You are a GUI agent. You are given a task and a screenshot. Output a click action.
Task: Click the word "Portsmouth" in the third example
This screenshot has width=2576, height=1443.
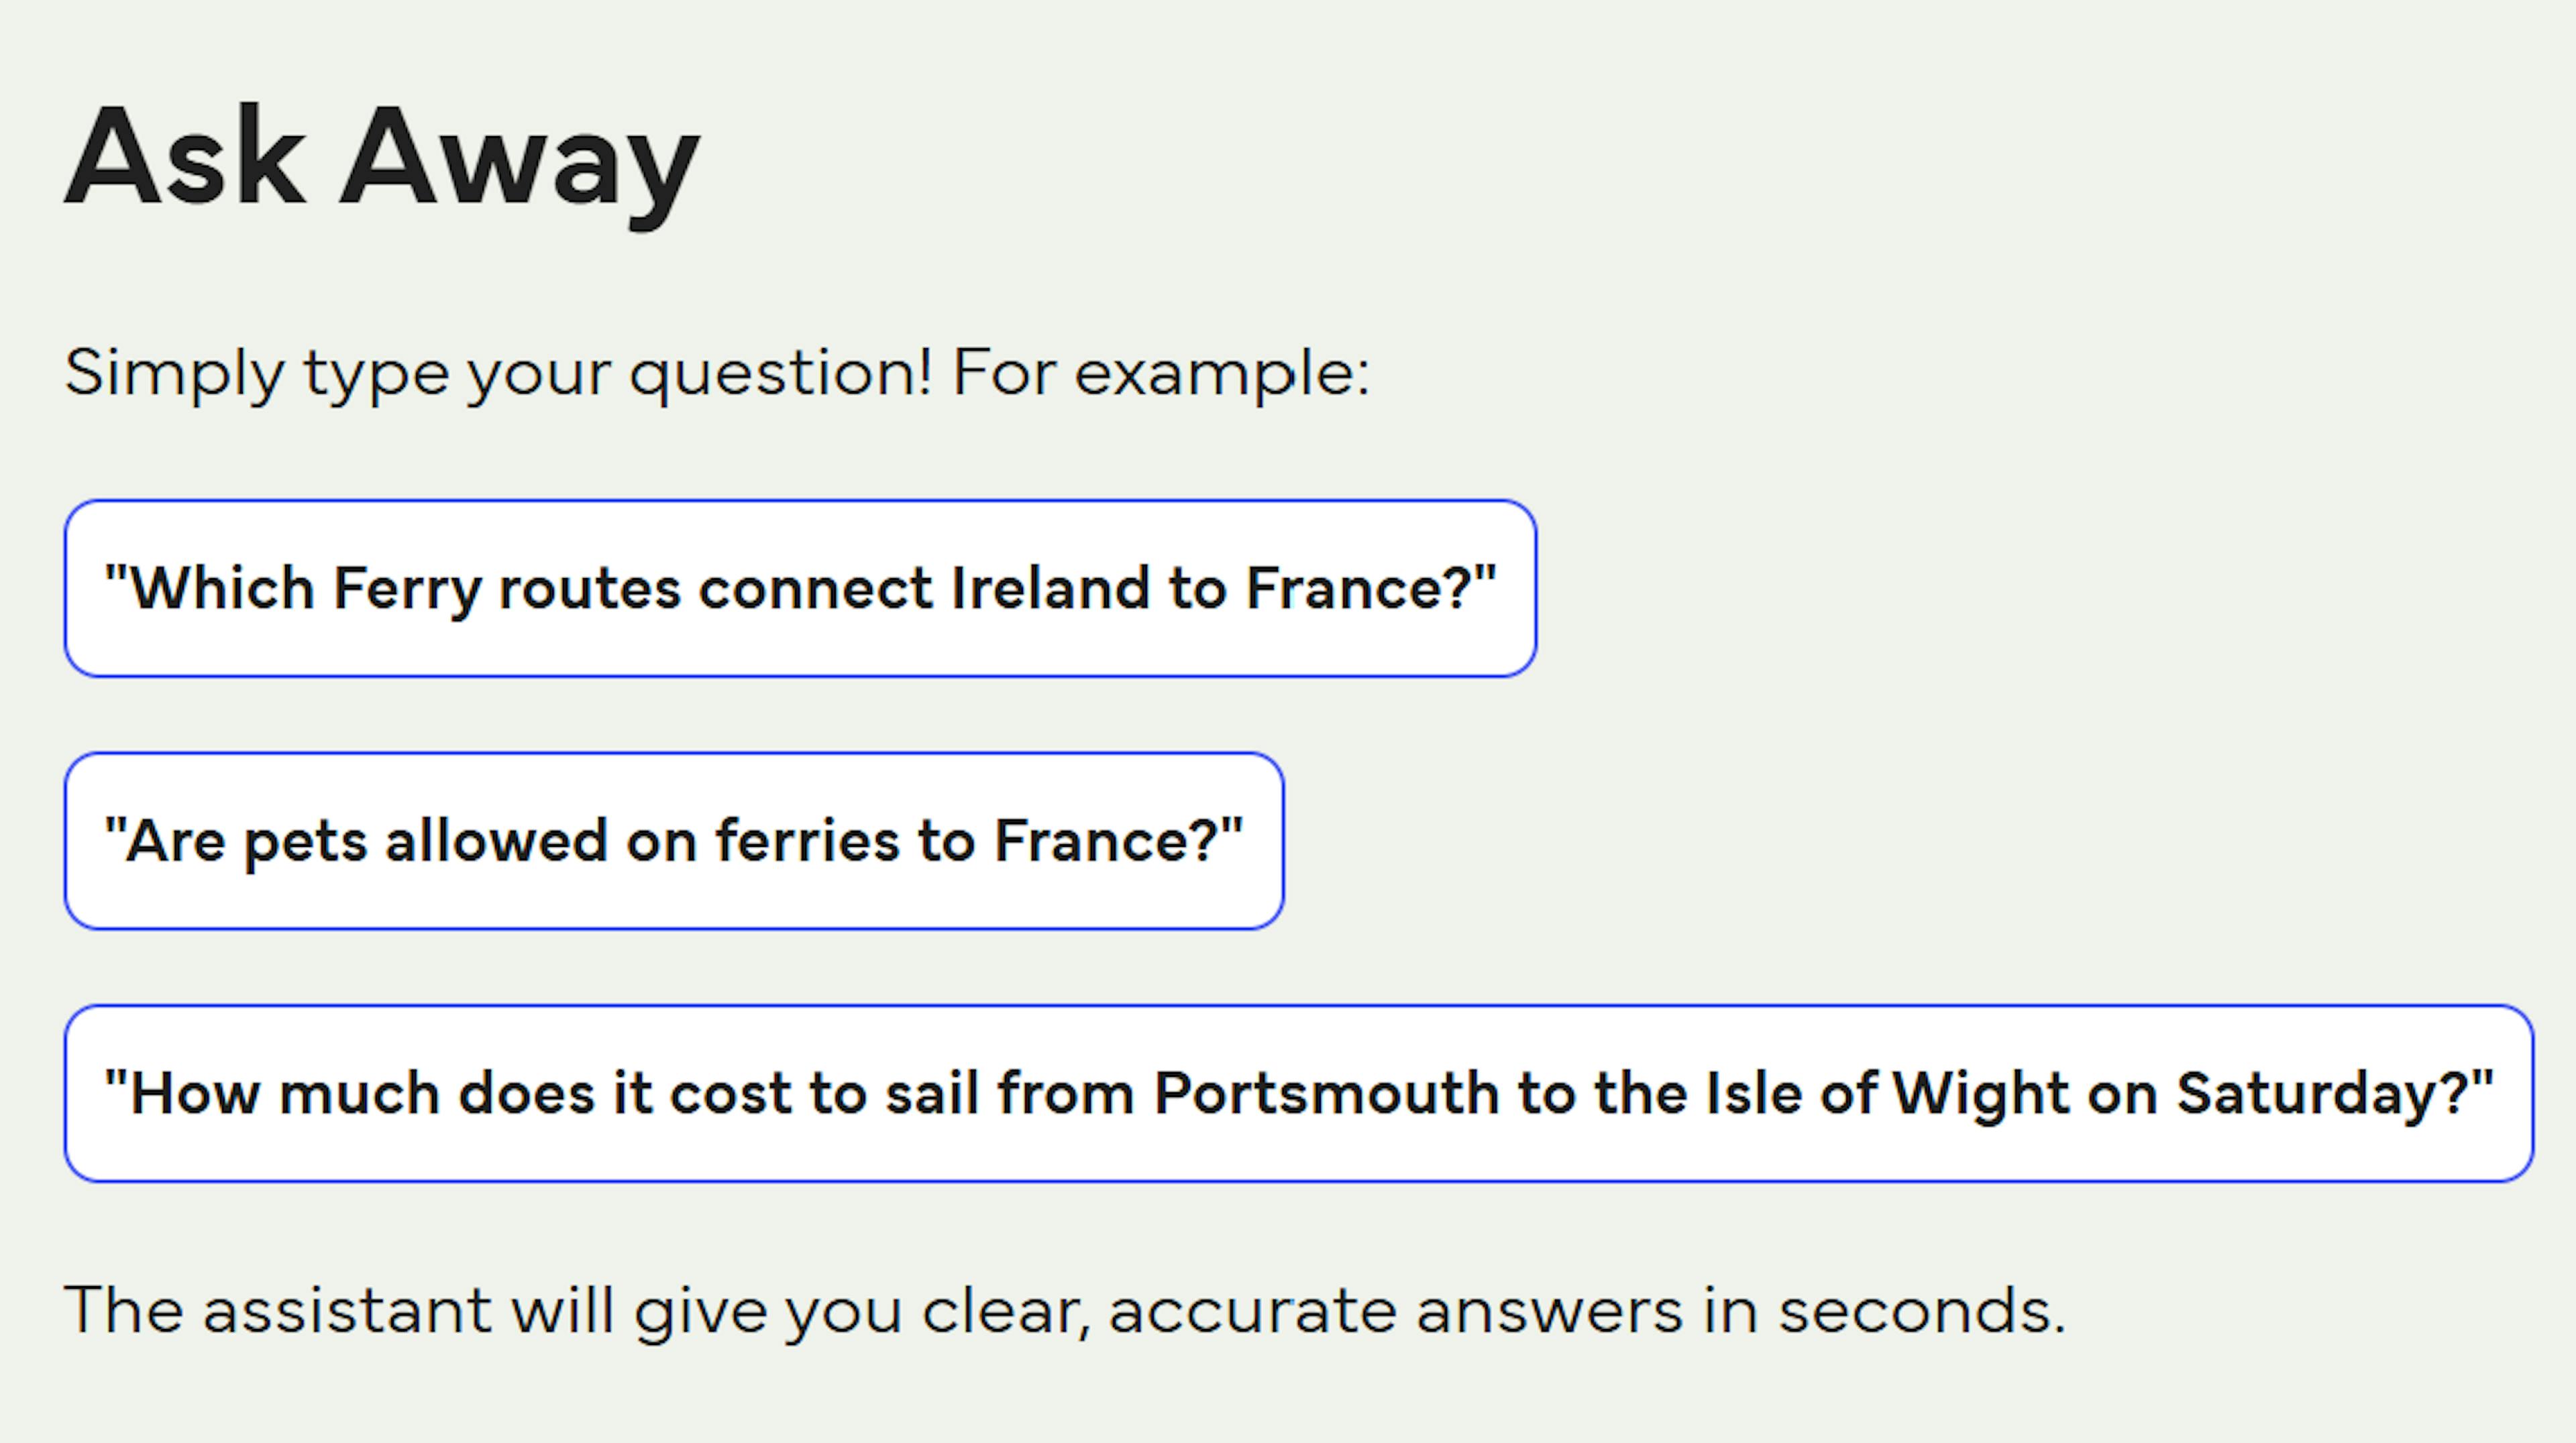(x=1326, y=1093)
